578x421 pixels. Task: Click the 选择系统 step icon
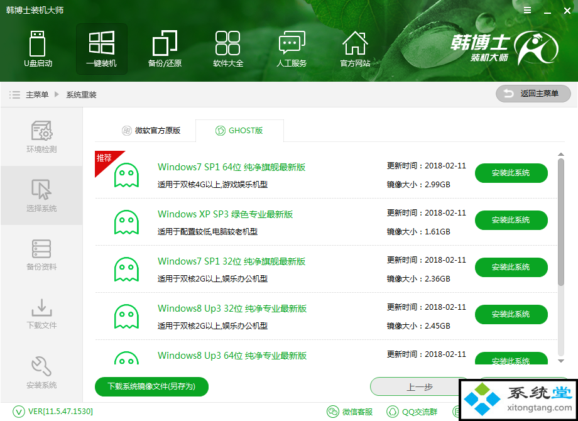click(x=41, y=189)
